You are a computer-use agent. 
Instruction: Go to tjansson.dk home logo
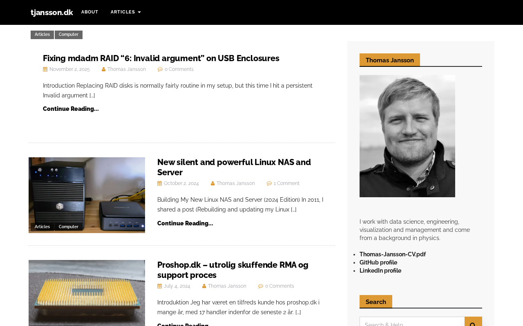52,13
